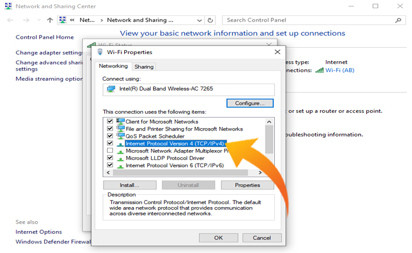
Task: Click the QoS Packet Scheduler icon
Action: (x=121, y=135)
